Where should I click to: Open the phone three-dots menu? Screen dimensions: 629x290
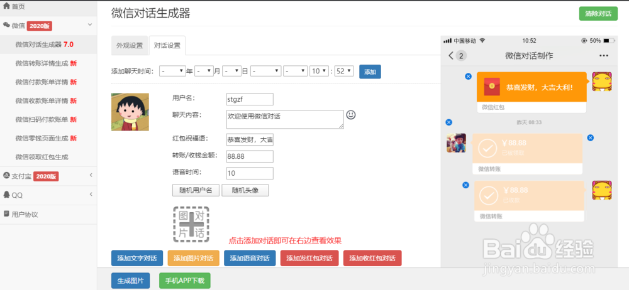[603, 56]
